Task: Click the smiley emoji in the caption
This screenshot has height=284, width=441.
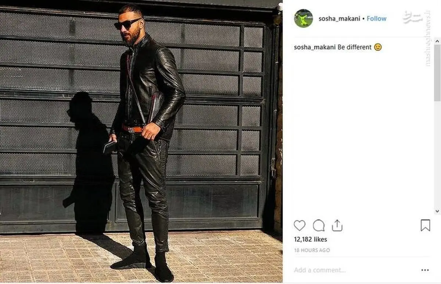Action: [378, 47]
